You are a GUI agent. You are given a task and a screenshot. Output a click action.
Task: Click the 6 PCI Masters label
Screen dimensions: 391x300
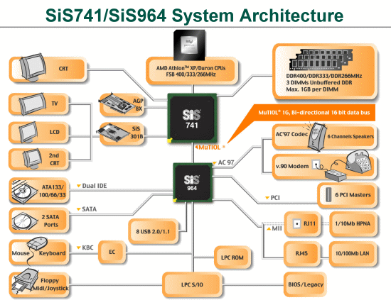[353, 195]
